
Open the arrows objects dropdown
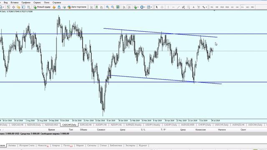click(x=205, y=7)
